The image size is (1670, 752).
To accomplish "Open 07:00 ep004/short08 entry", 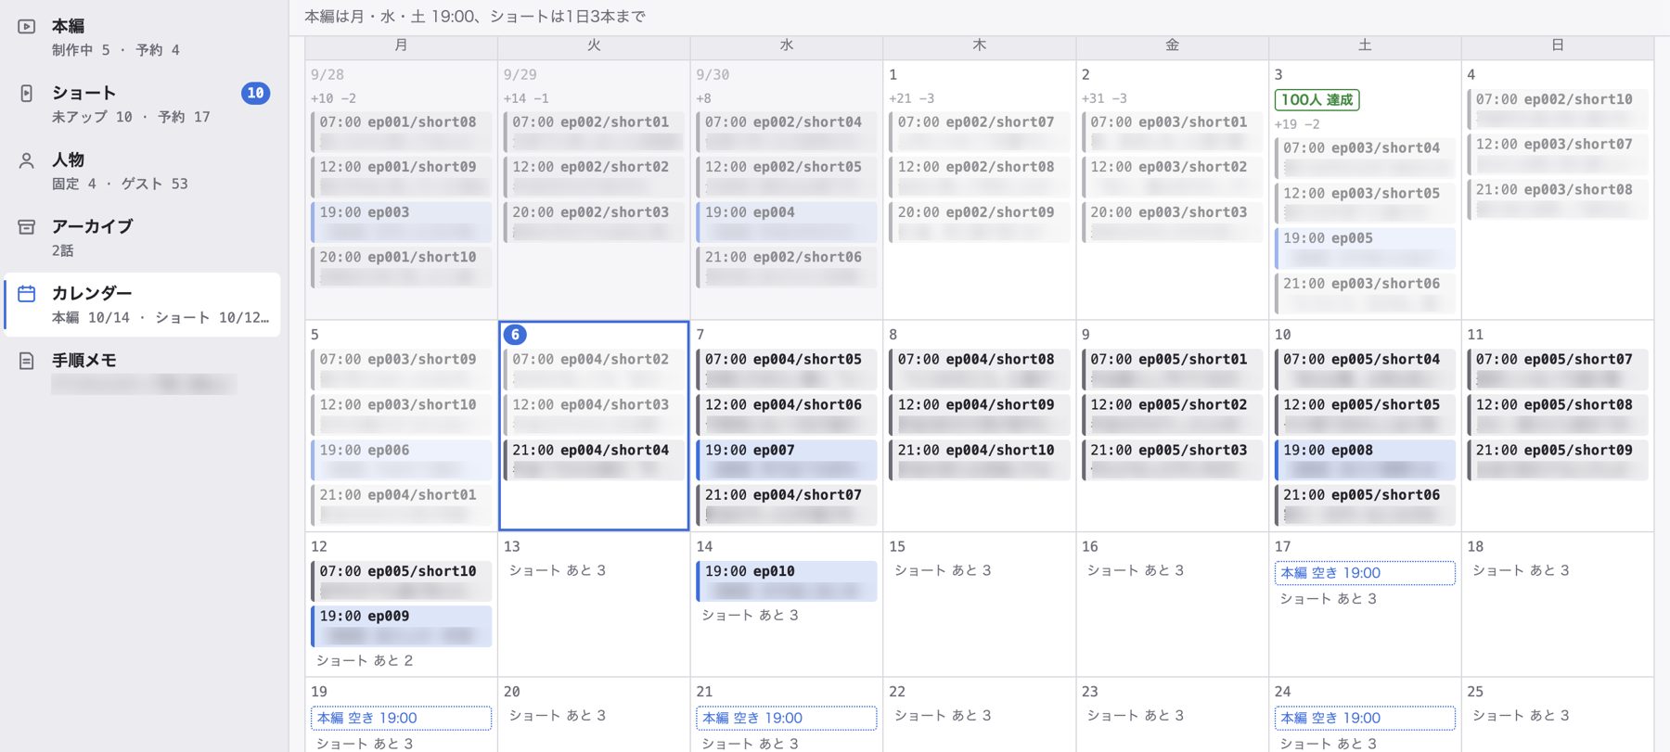I will point(979,369).
